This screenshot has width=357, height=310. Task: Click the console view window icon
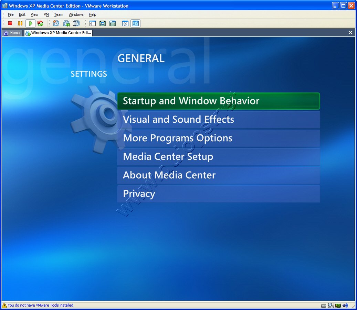(x=136, y=23)
